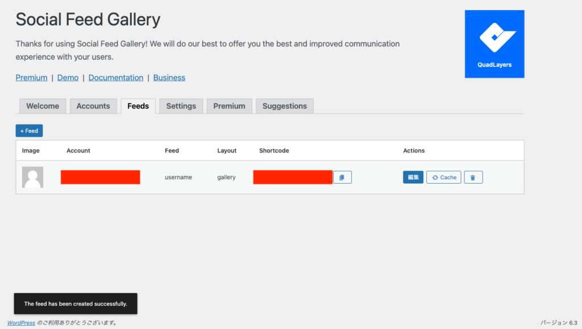Add a new feed with + Feed
Viewport: 582px width, 329px height.
29,130
